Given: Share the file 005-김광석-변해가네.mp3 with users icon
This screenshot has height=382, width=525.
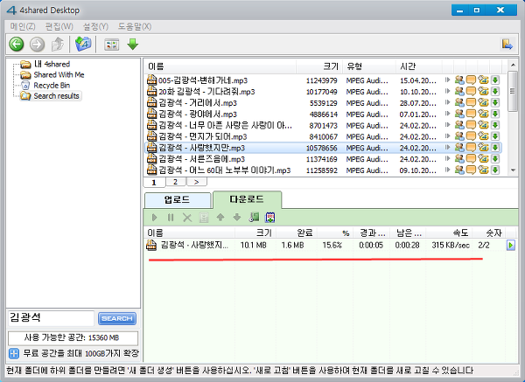Looking at the screenshot, I should [x=459, y=80].
